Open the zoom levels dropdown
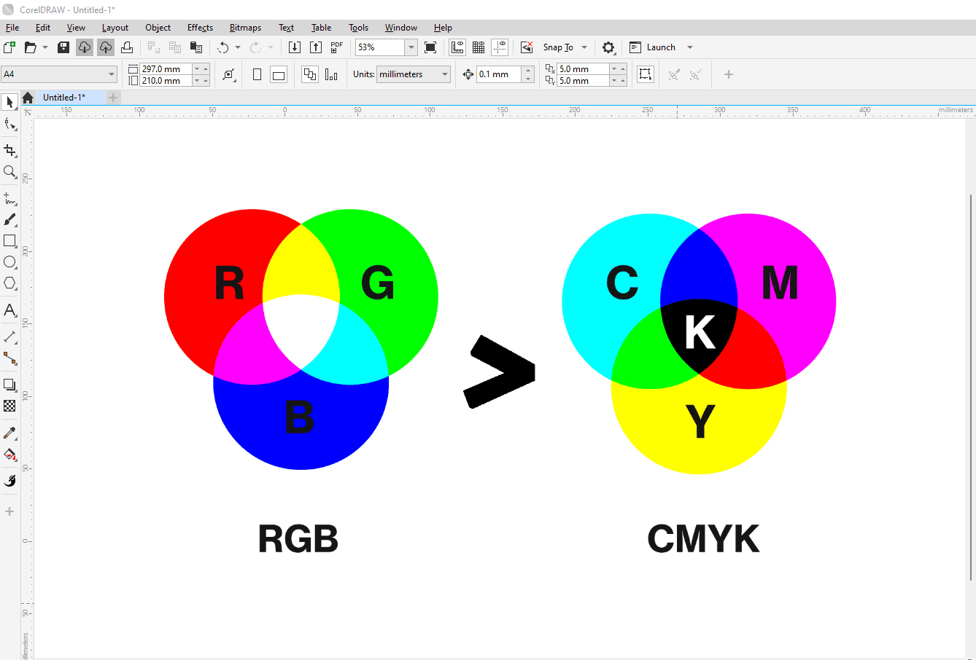 pyautogui.click(x=410, y=47)
